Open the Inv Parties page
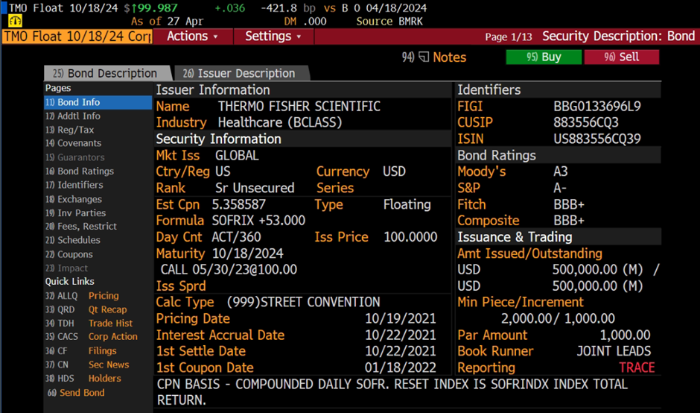 pos(75,213)
